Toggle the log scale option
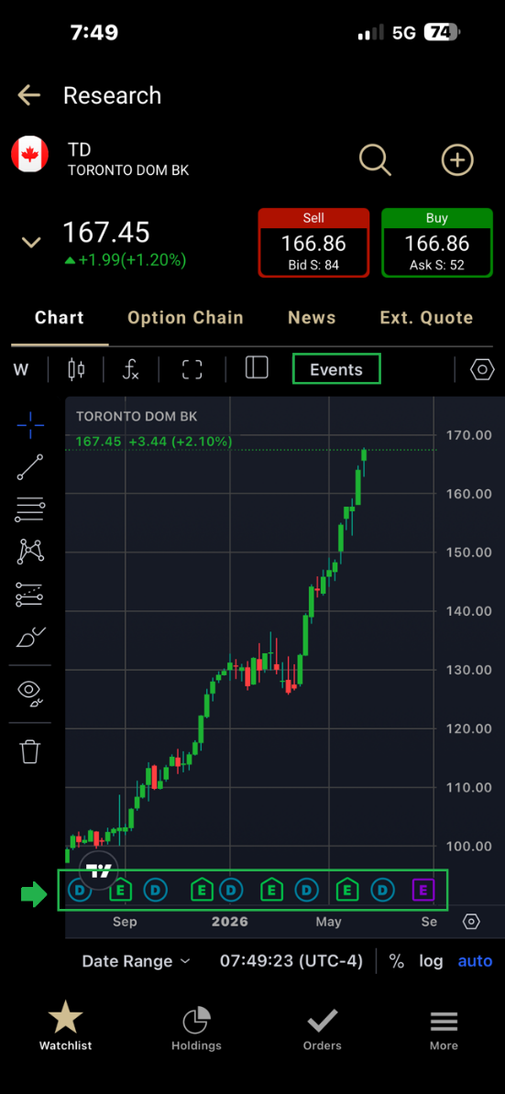Image resolution: width=505 pixels, height=1094 pixels. (431, 961)
